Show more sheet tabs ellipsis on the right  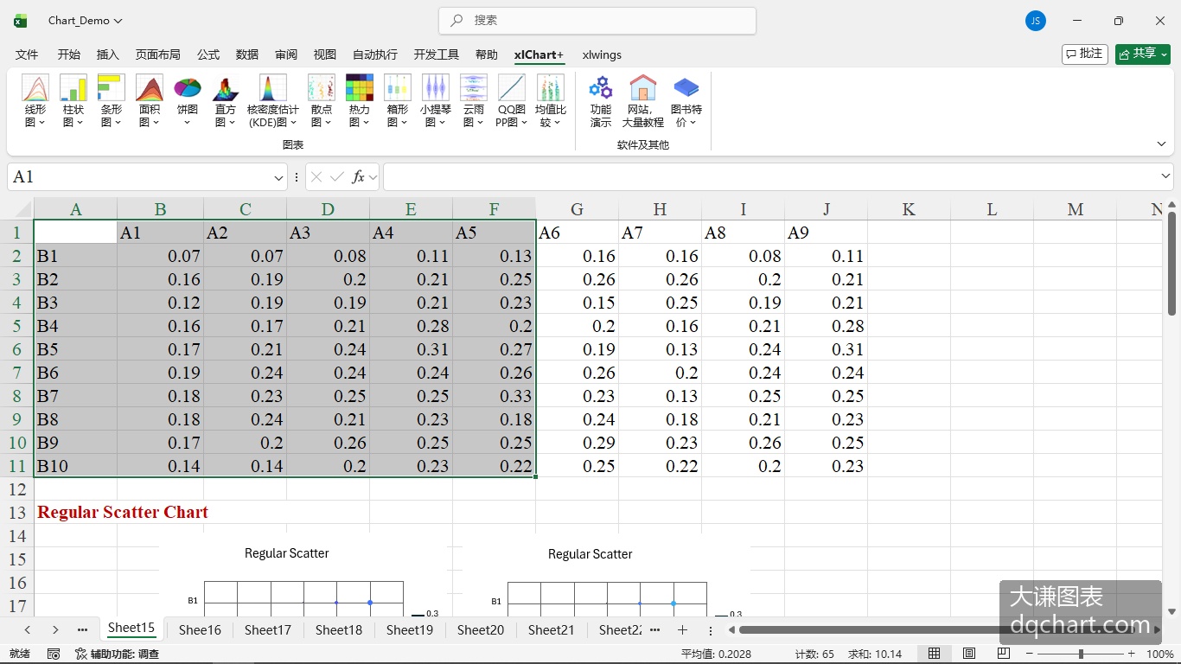coord(654,630)
